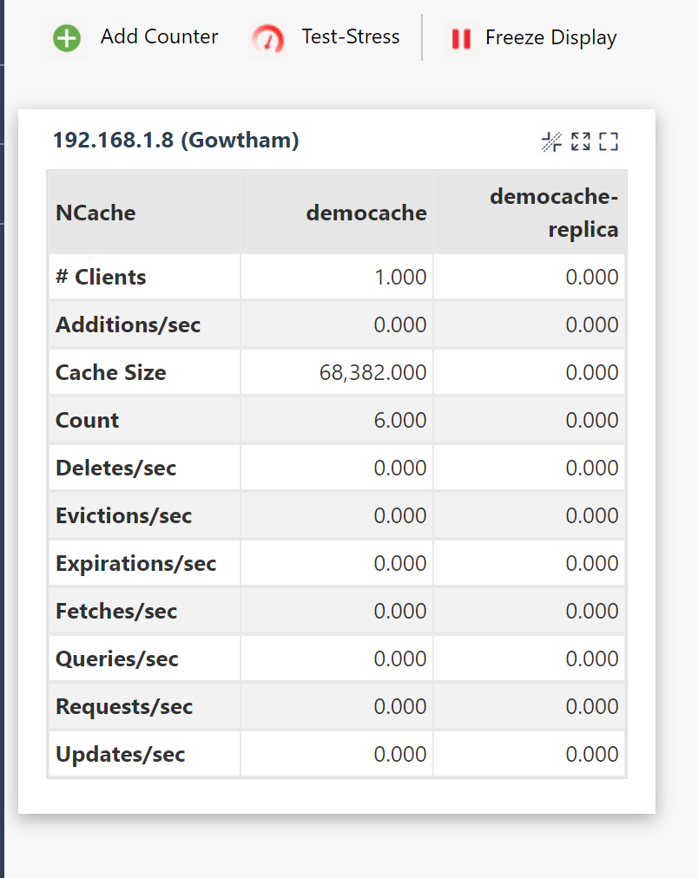Click democache-replica value in Expirations/sec row
The image size is (698, 878).
591,563
